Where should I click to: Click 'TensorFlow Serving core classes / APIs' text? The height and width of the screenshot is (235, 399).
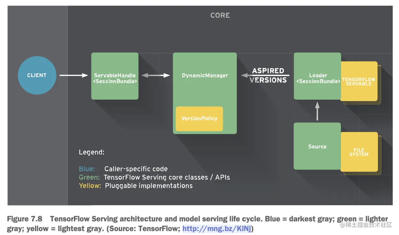click(x=167, y=177)
